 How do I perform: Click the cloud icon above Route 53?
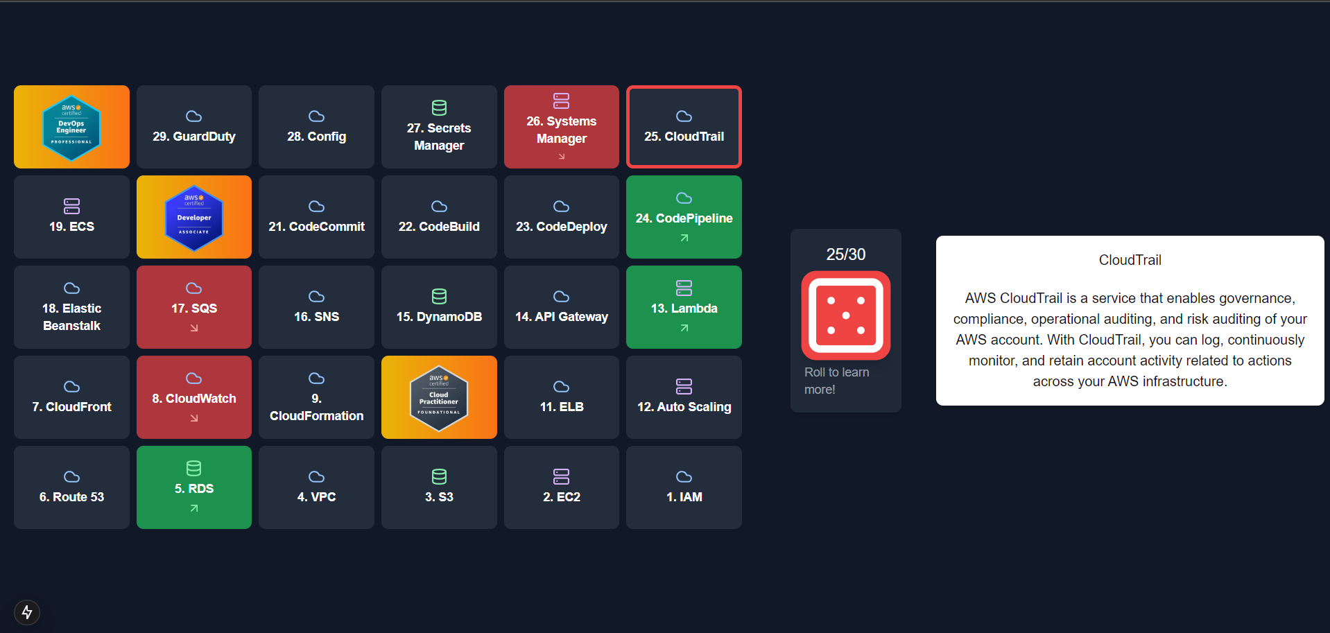tap(71, 476)
